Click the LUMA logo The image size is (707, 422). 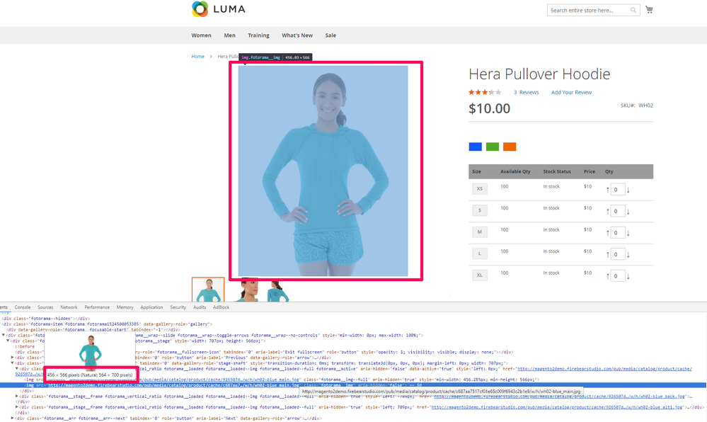pos(219,10)
